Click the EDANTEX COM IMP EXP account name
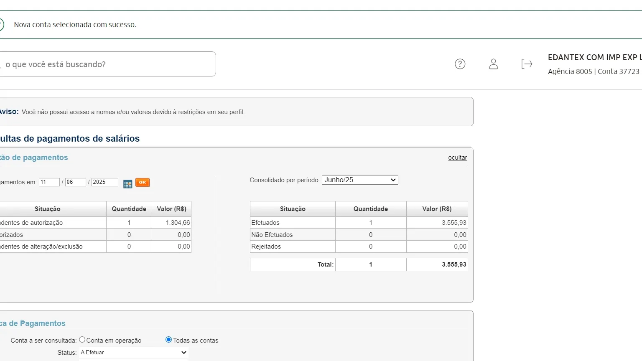Image resolution: width=642 pixels, height=361 pixels. (x=594, y=58)
